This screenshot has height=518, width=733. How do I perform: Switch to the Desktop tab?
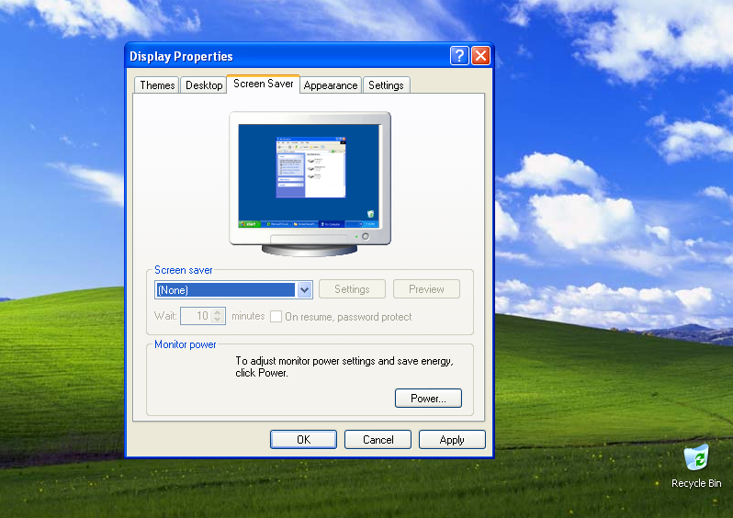coord(204,85)
